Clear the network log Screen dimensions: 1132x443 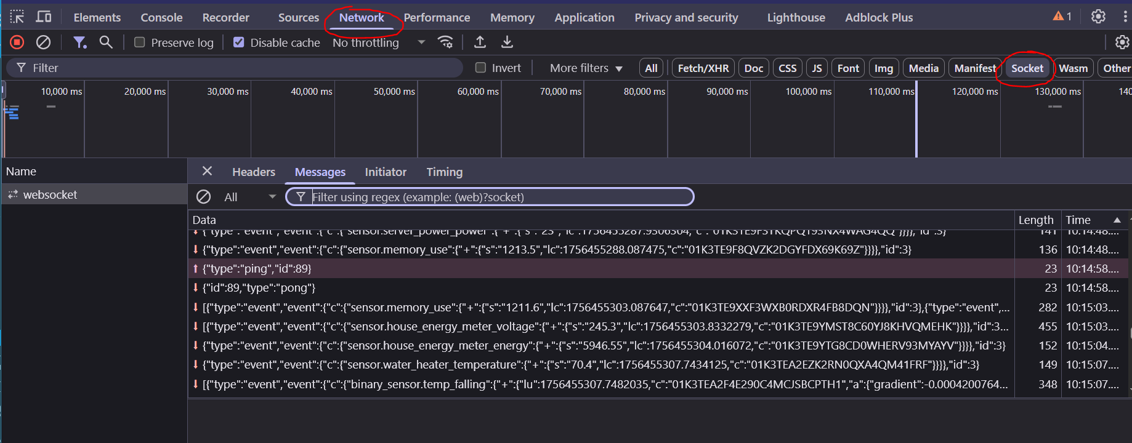click(43, 42)
